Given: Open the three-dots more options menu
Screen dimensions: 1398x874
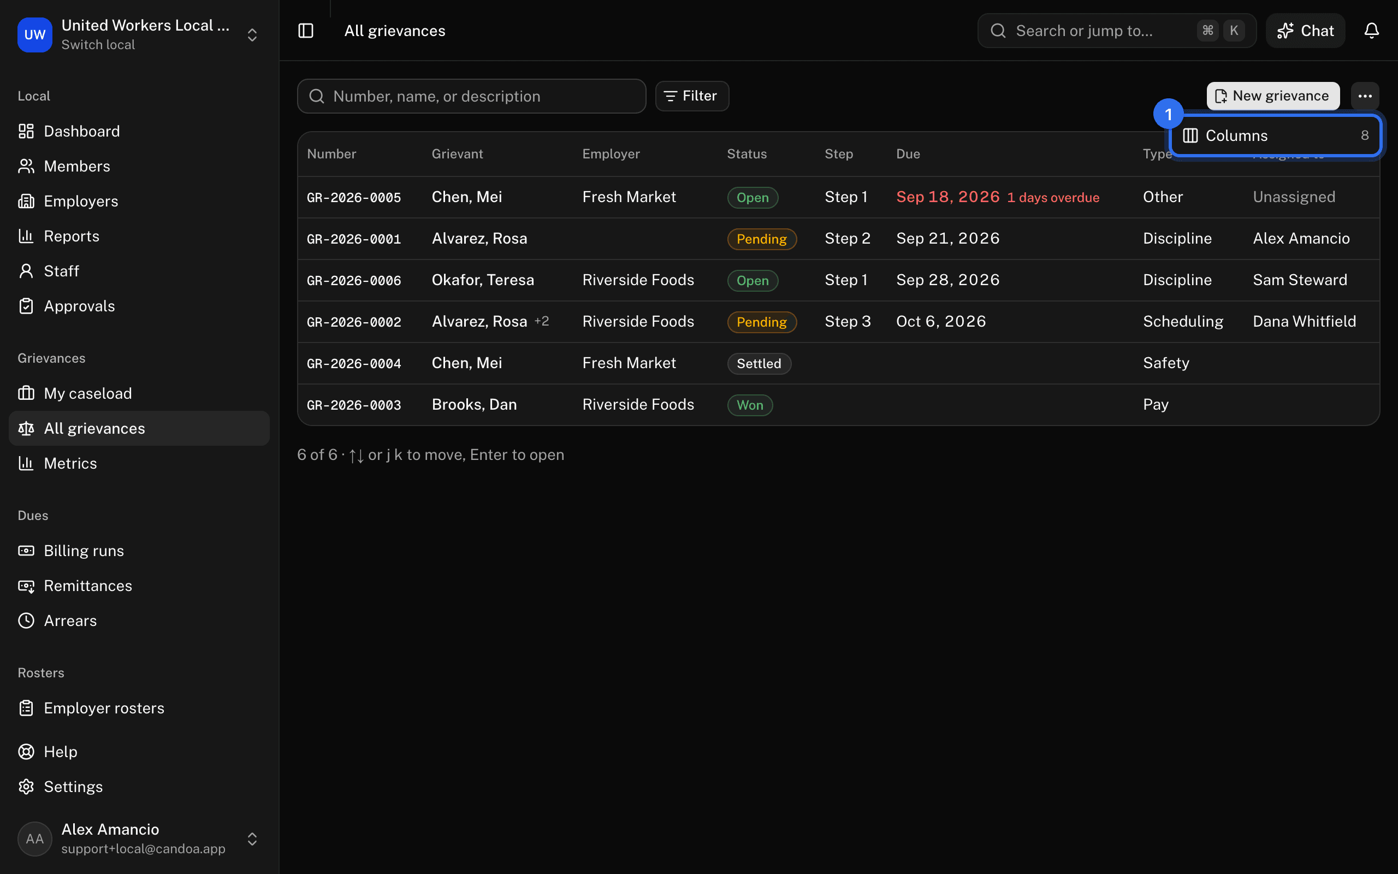Looking at the screenshot, I should tap(1365, 96).
